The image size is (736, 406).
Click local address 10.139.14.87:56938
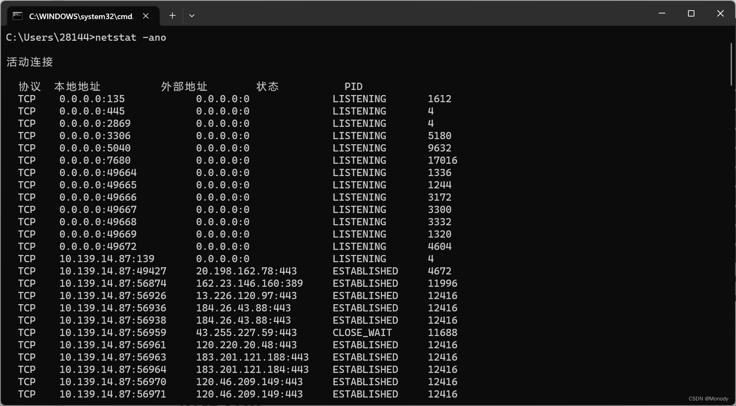(113, 320)
